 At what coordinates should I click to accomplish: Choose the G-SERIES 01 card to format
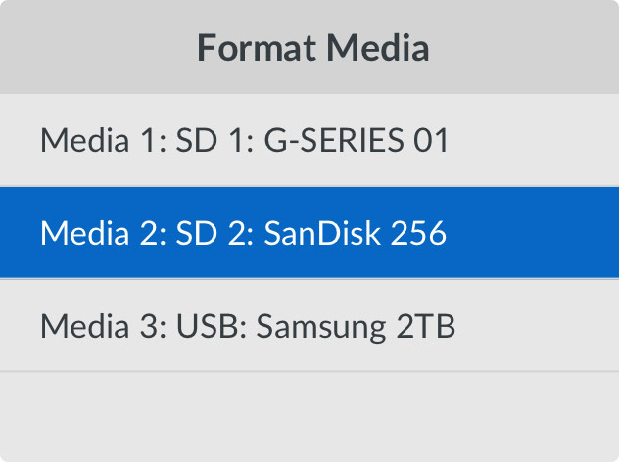(x=309, y=141)
